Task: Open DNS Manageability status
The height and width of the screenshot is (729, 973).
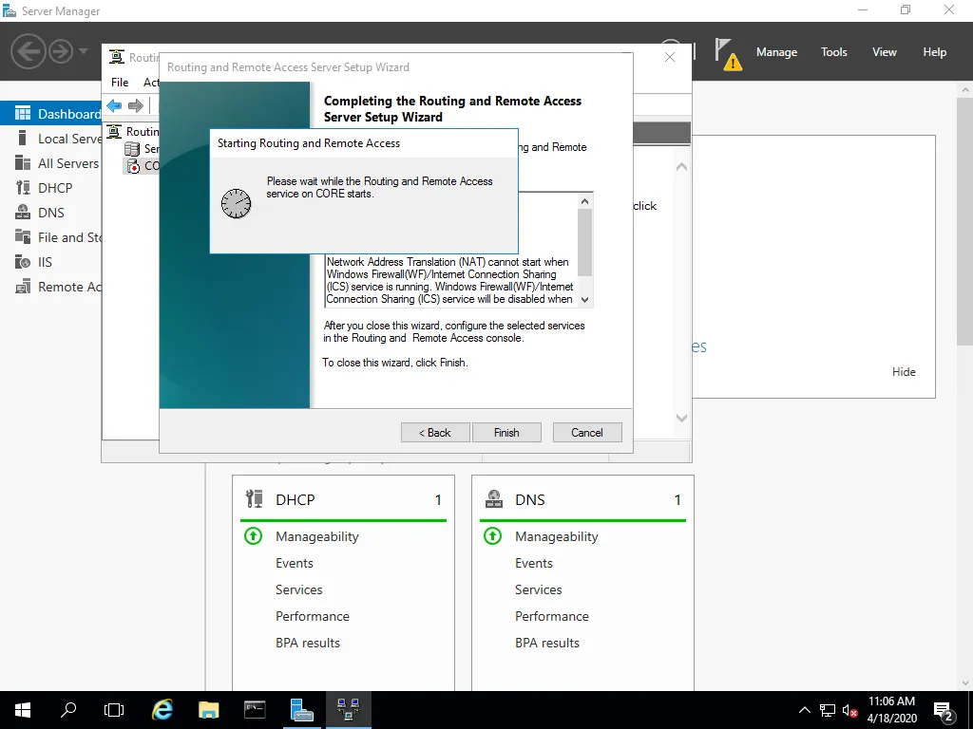Action: pos(557,536)
